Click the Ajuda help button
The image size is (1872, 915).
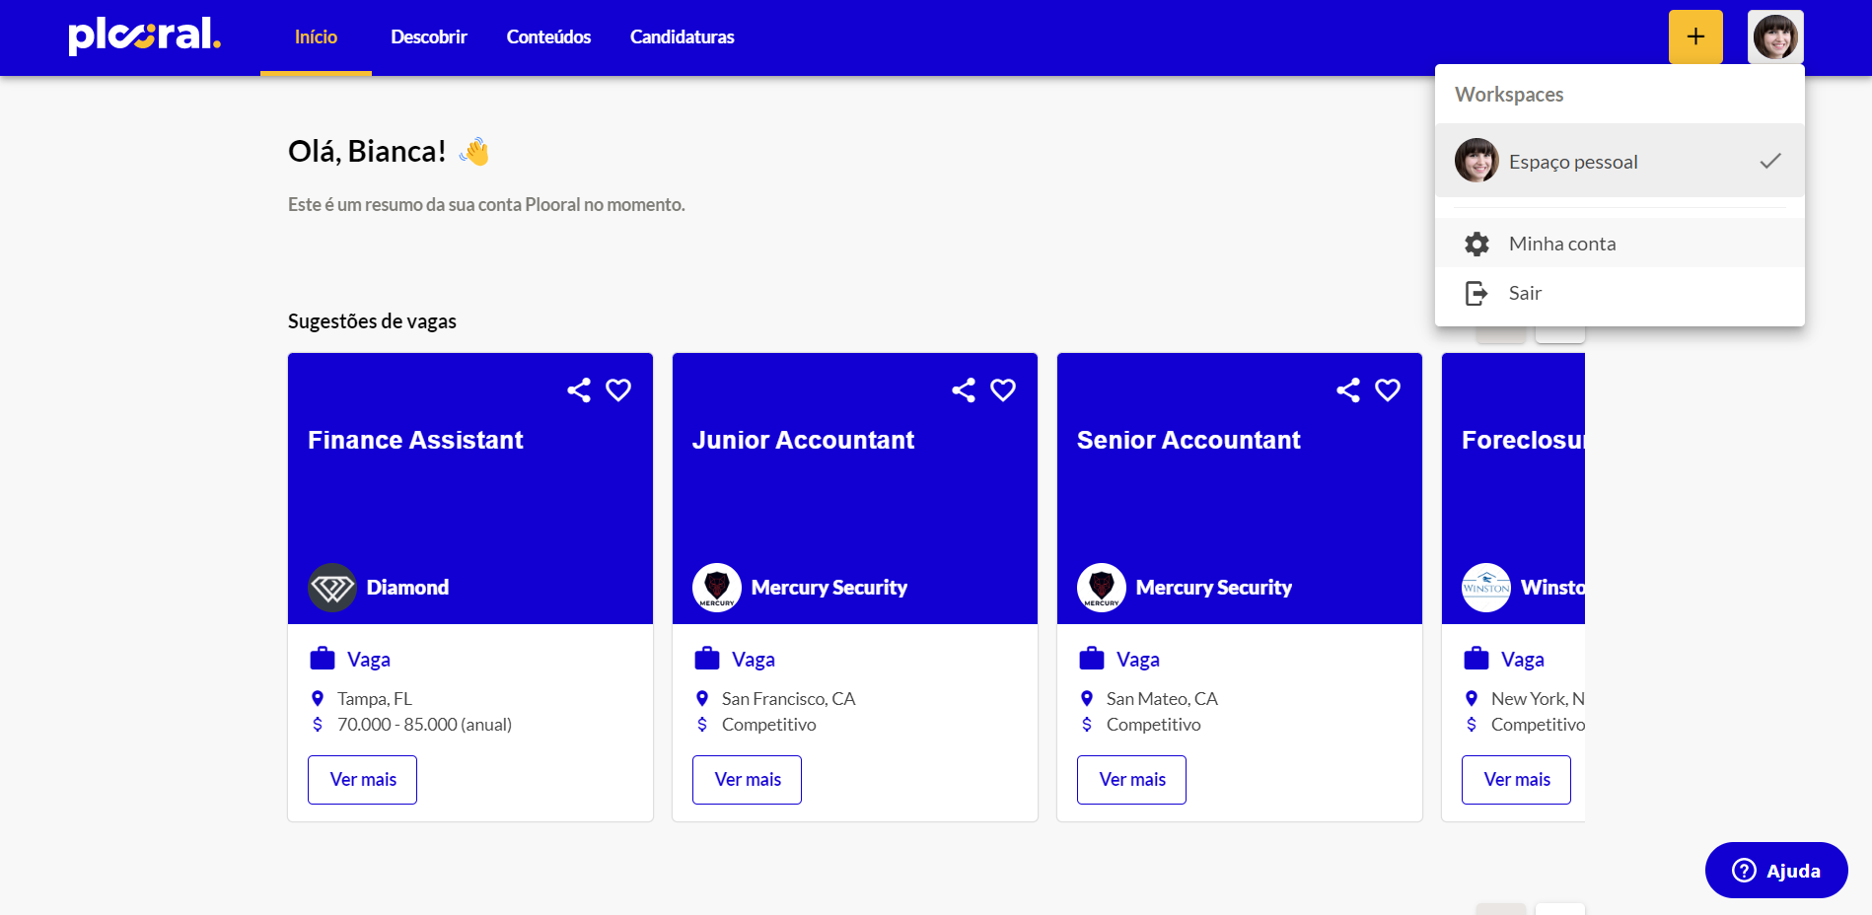(1776, 871)
